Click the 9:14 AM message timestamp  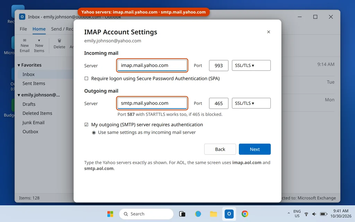[x=326, y=64]
